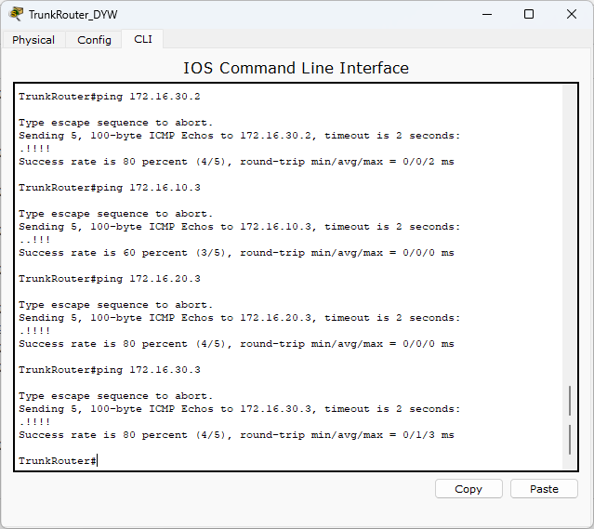This screenshot has height=529, width=594.
Task: Click the TrunkRouter_DYW window title text
Action: tap(73, 15)
